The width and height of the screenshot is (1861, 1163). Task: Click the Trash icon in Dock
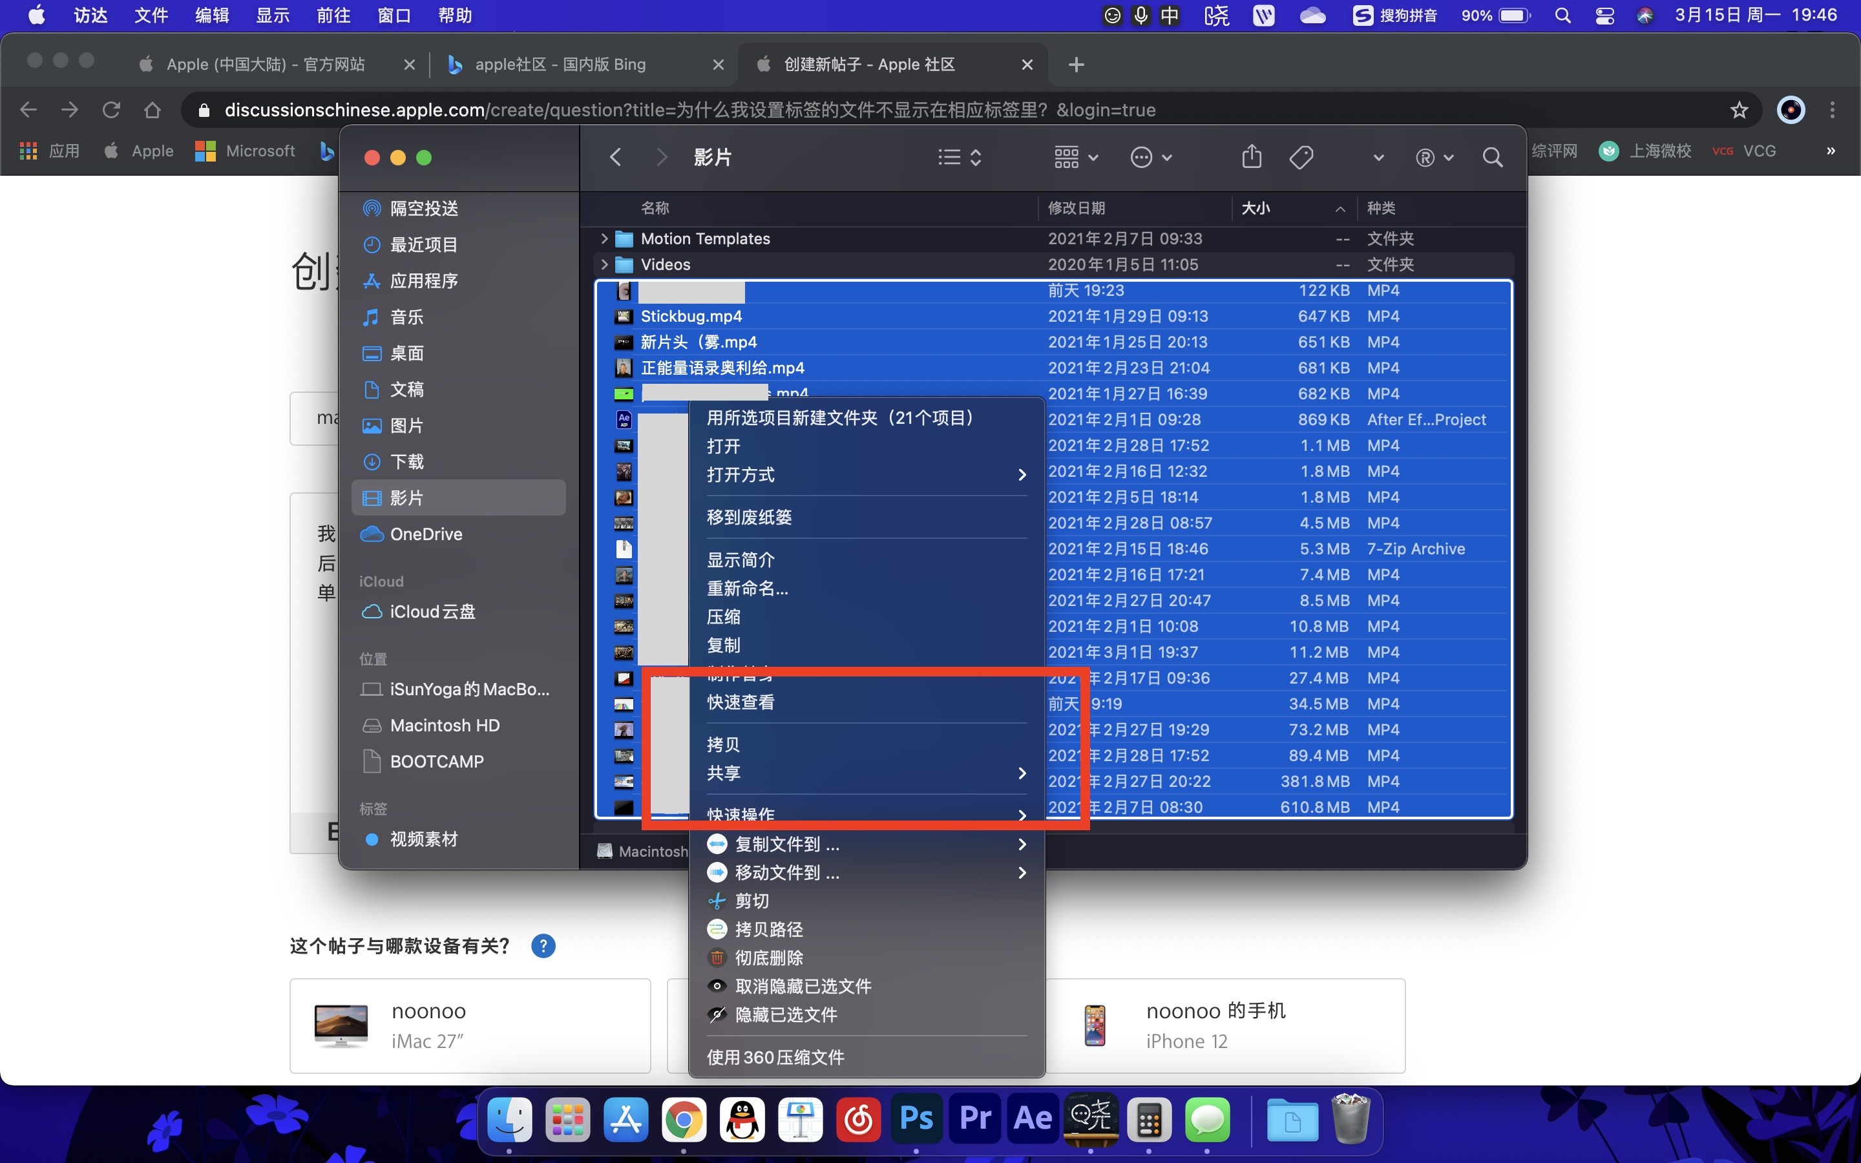pos(1351,1120)
